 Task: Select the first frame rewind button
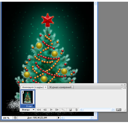[x=39, y=110]
